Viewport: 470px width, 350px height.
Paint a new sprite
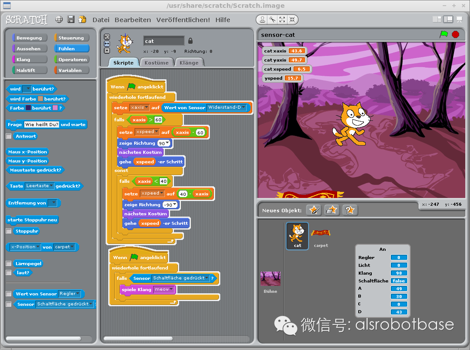(314, 210)
